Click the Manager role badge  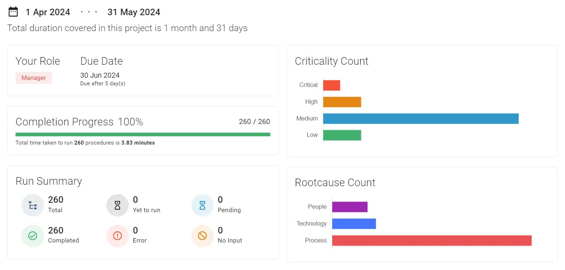(x=34, y=78)
